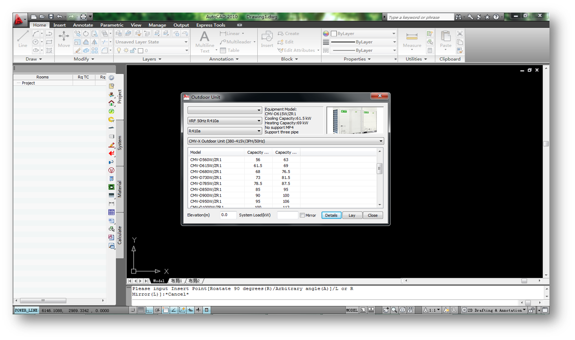This screenshot has height=340, width=575.
Task: Close the Outdoor Unit dialog via Close button
Action: pos(373,215)
